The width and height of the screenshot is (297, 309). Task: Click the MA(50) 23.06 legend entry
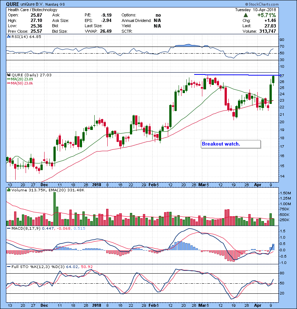(x=20, y=83)
